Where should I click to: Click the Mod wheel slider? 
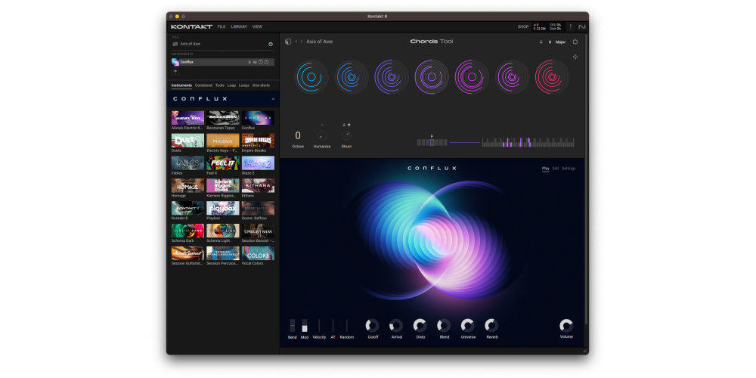coord(305,325)
